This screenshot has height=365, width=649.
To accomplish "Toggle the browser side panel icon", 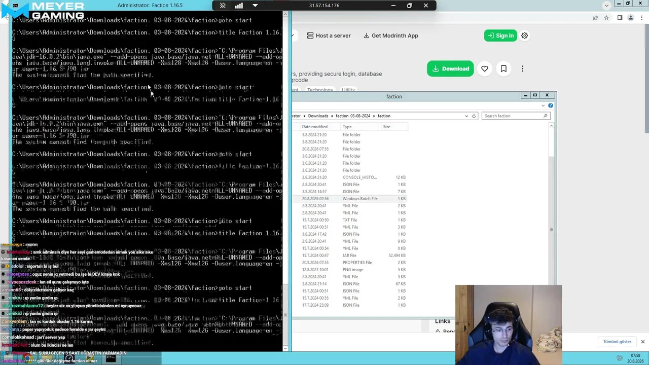I will click(x=620, y=18).
